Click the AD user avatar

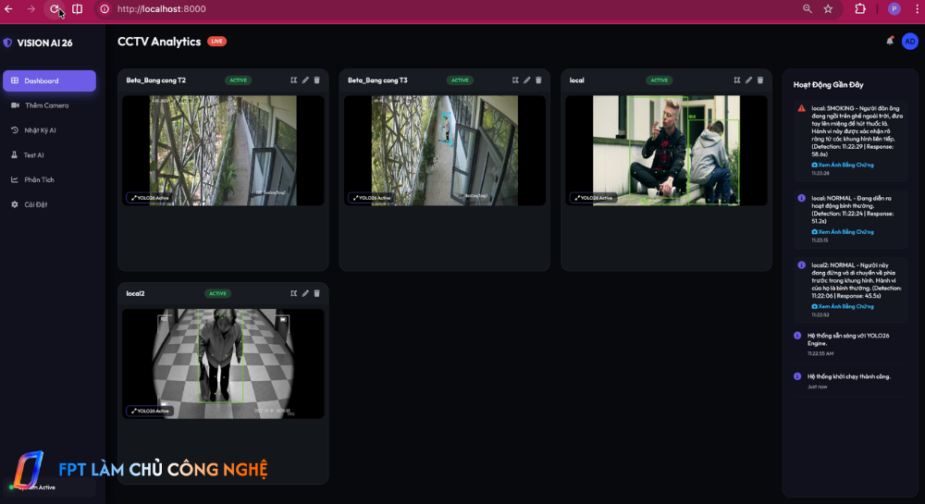(x=910, y=41)
